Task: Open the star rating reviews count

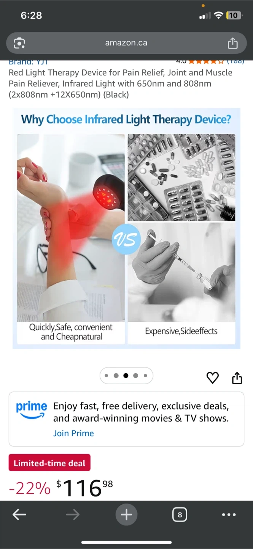Action: point(235,61)
